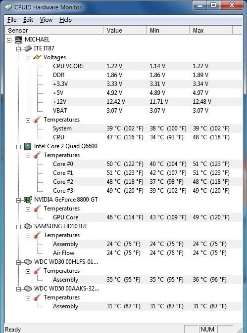247x333 pixels.
Task: Click the Value column header
Action: click(125, 30)
